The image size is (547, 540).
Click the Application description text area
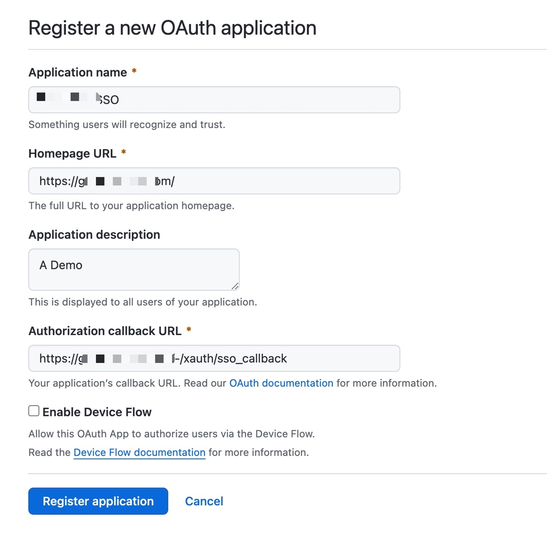point(134,270)
